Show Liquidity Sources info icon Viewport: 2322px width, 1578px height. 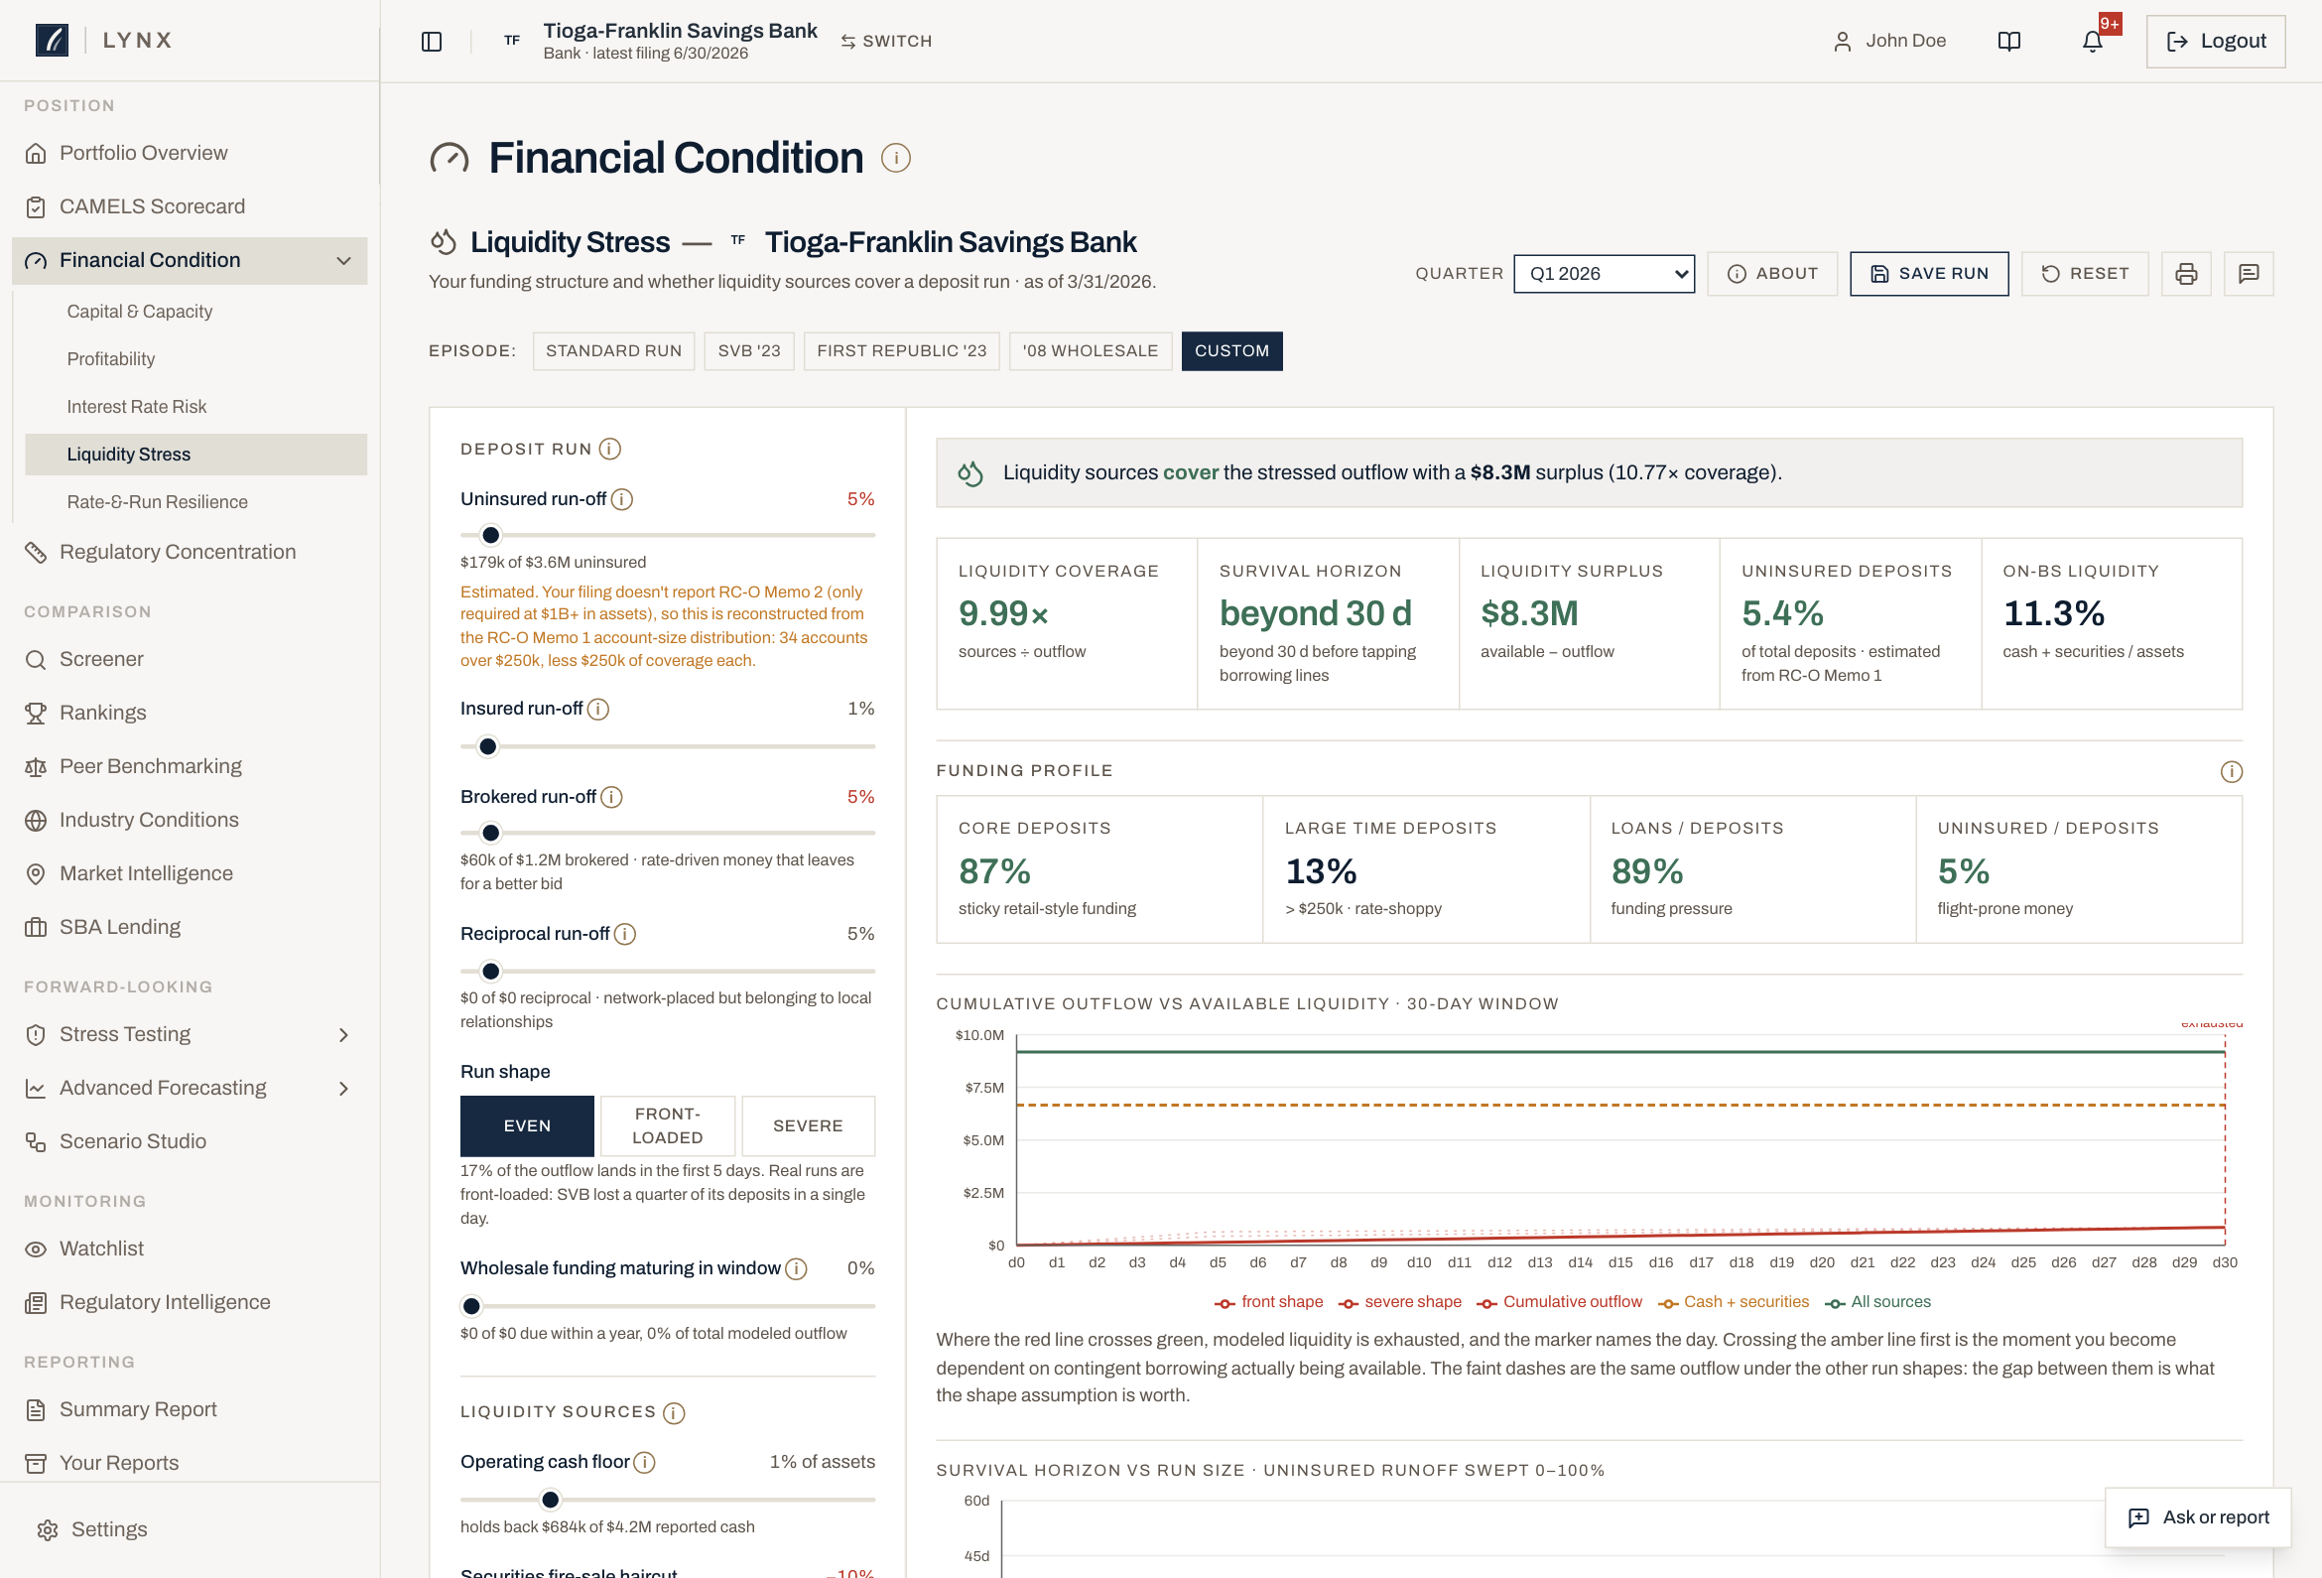coord(675,1412)
